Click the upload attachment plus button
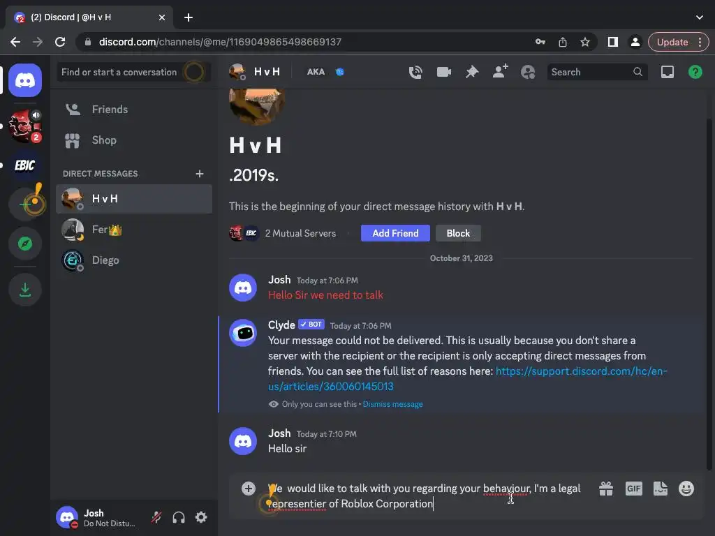 point(249,489)
